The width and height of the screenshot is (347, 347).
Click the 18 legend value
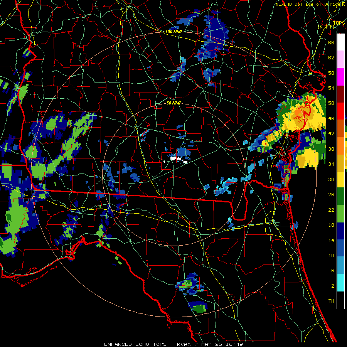[331, 225]
